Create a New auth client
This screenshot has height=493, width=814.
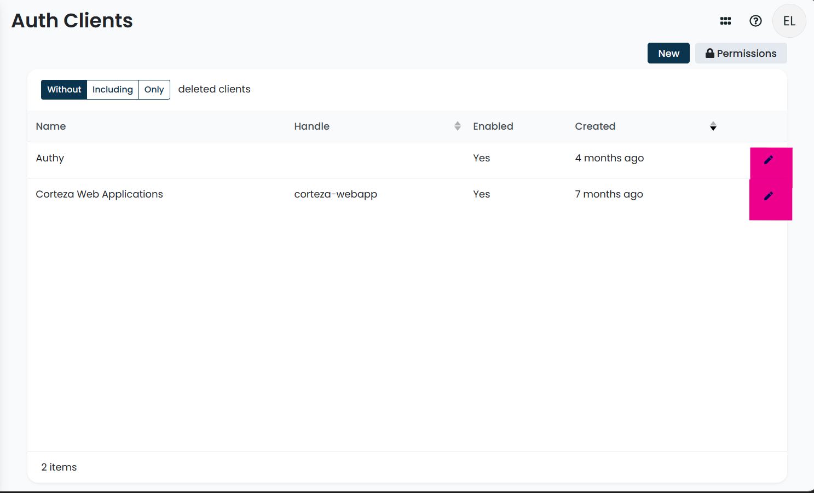pyautogui.click(x=668, y=53)
